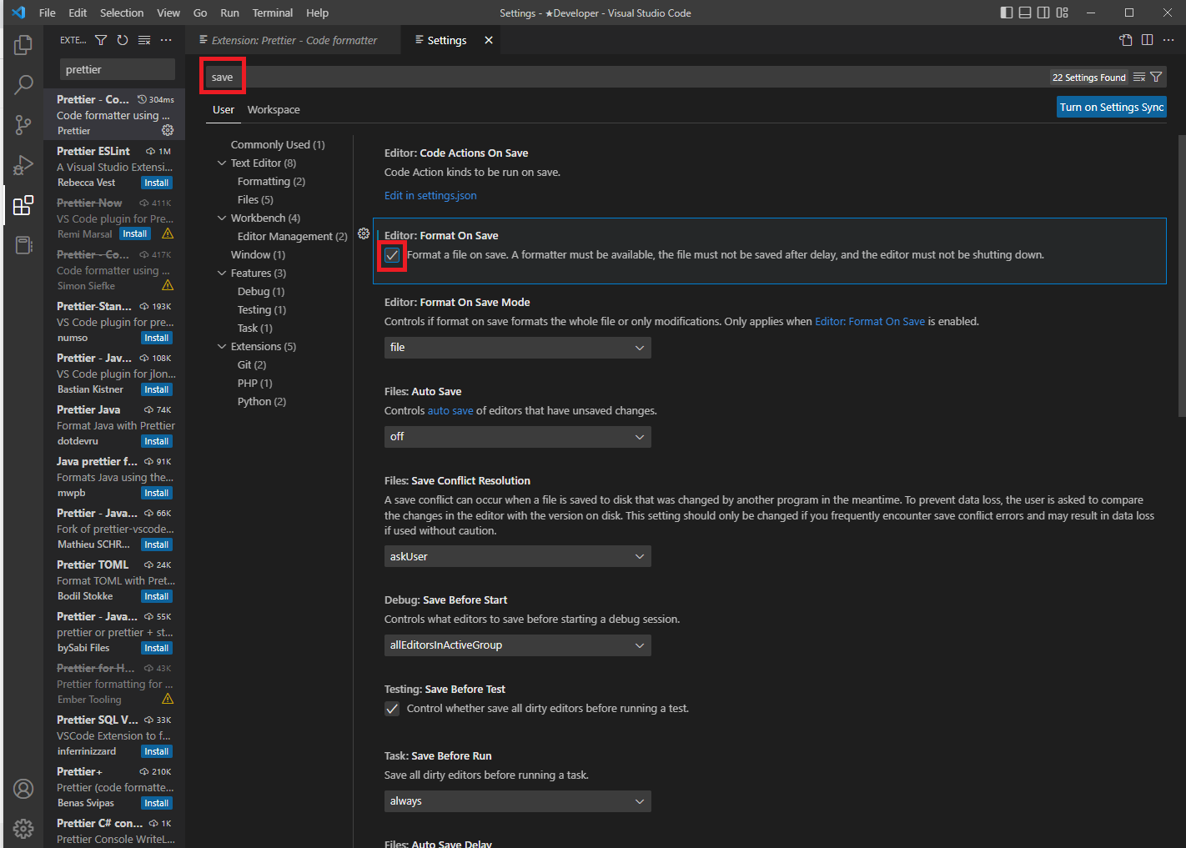Open Files Auto Save dropdown
Screen dimensions: 1186x848
coord(518,437)
